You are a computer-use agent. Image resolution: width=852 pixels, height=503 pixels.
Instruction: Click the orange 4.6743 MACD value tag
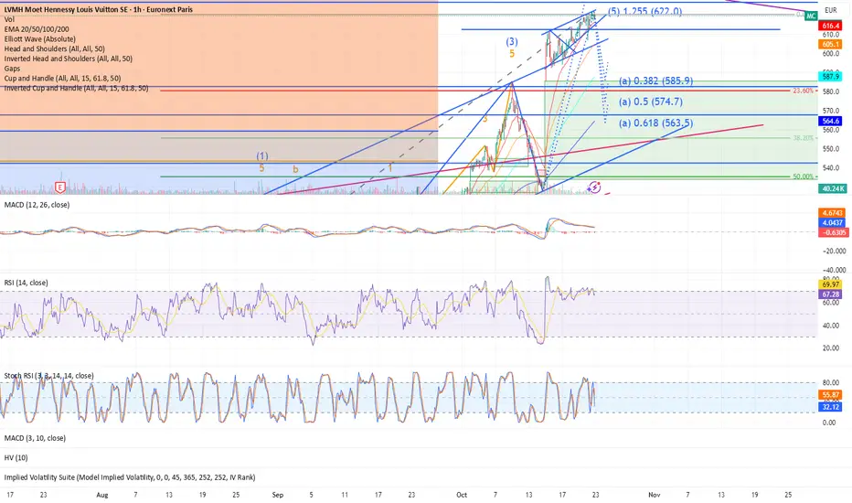[x=832, y=212]
